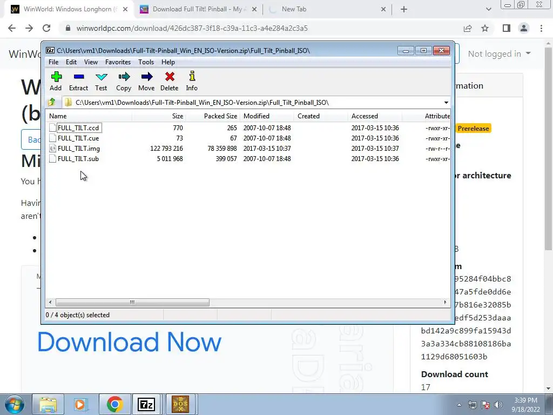Open the Tools menu in 7-Zip

point(146,62)
